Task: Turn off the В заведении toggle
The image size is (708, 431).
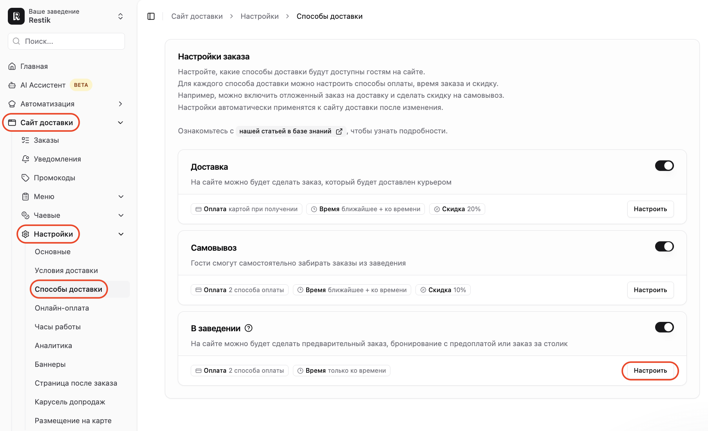Action: click(x=664, y=327)
